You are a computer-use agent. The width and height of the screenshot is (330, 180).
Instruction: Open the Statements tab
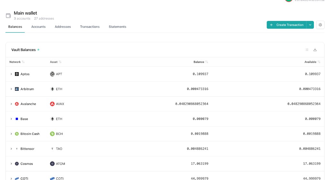pos(117,27)
